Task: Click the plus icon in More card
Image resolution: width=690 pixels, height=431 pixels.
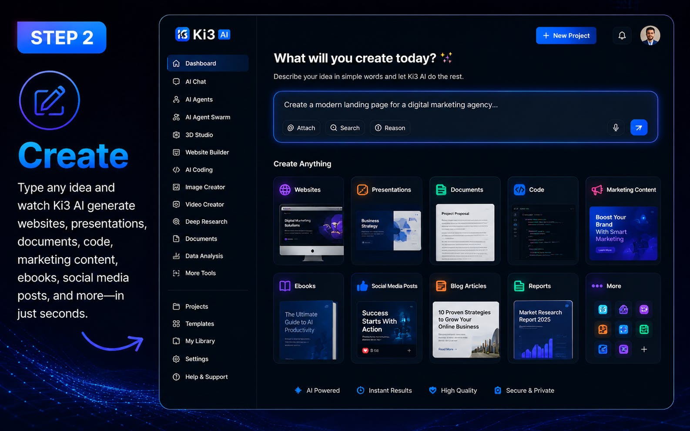Action: click(x=644, y=349)
